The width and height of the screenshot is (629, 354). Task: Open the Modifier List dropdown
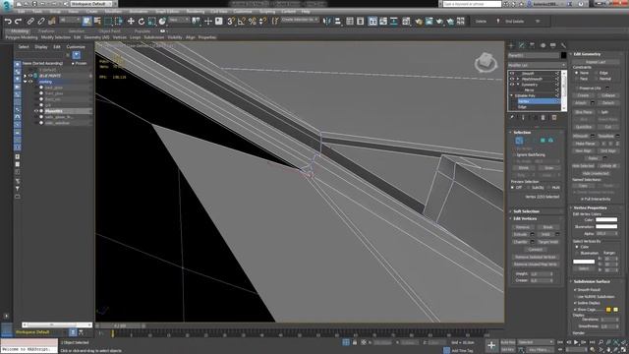tap(537, 65)
